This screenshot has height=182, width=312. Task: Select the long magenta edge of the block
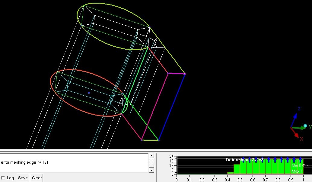click(x=154, y=107)
